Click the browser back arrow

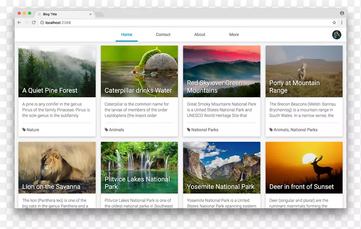(19, 22)
